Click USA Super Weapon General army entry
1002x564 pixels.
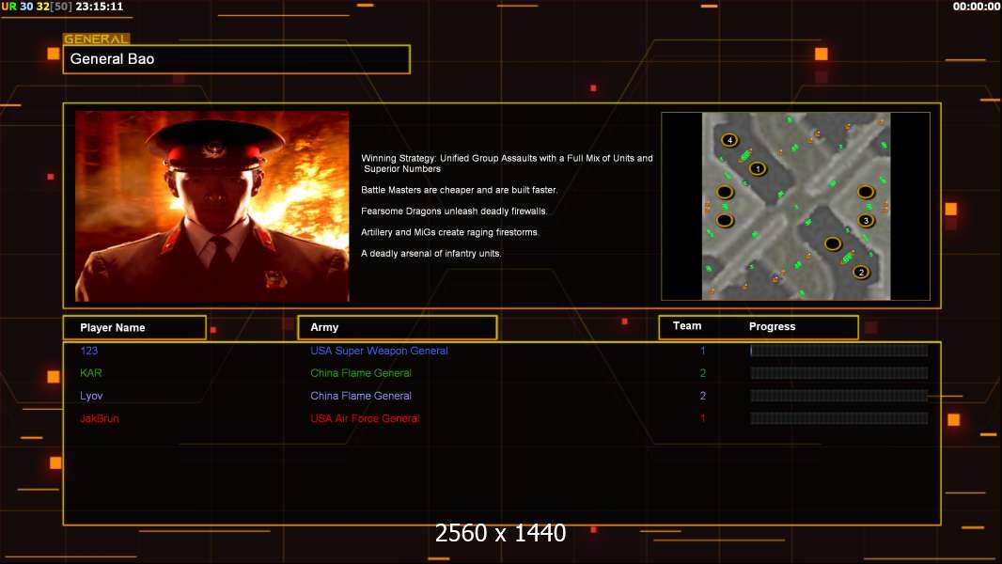coord(379,351)
